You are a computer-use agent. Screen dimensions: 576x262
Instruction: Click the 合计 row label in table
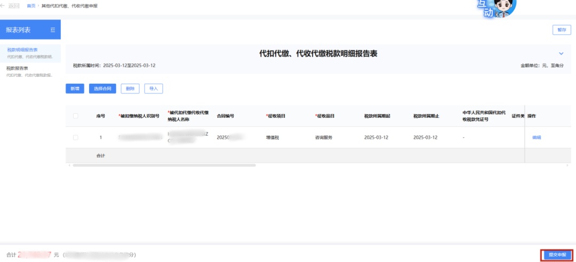pos(101,156)
